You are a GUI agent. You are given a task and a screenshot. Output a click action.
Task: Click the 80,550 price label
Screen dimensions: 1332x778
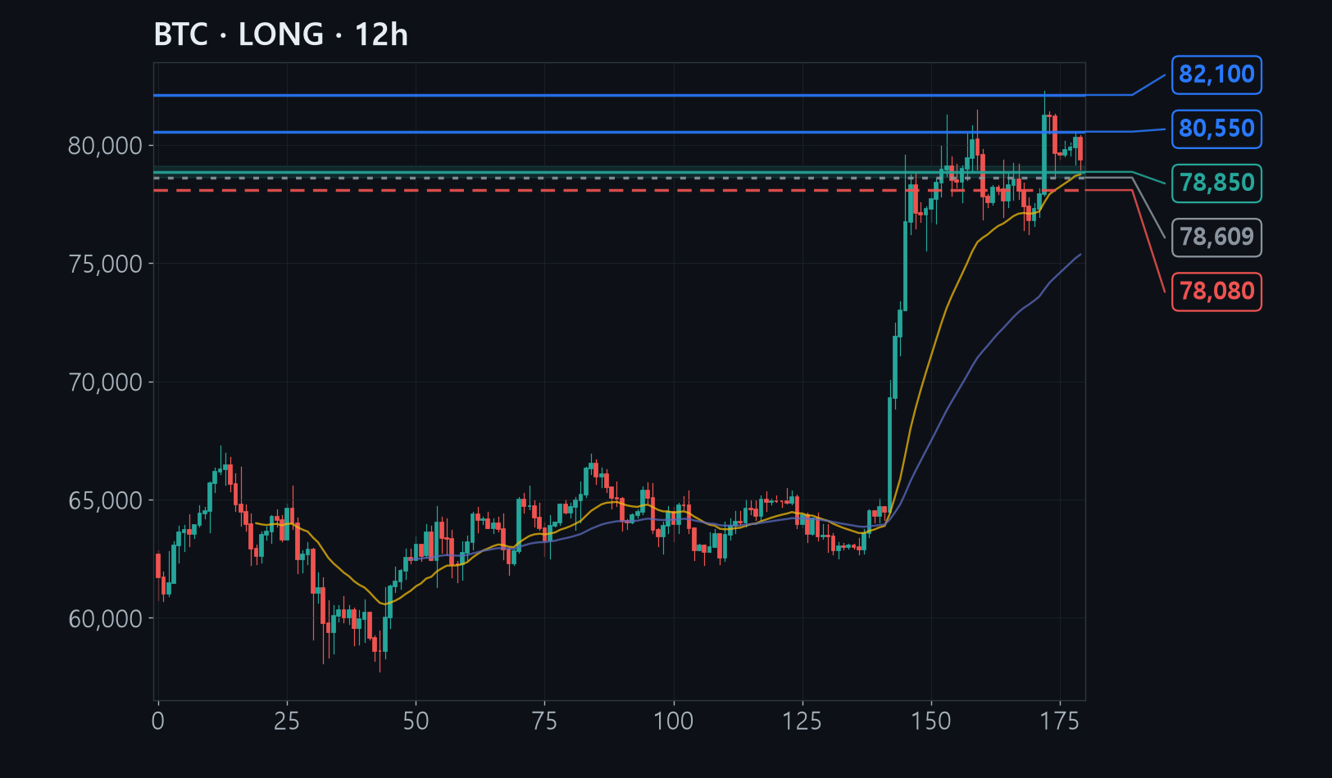[1216, 129]
